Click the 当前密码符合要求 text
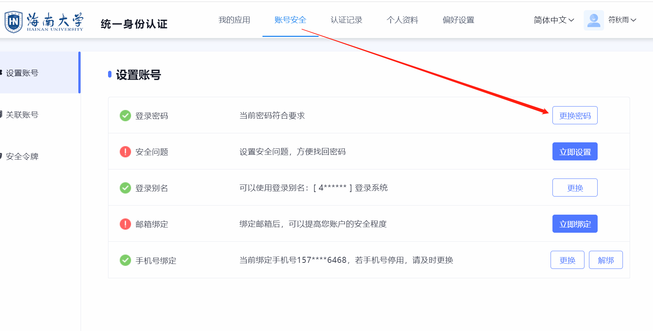 (272, 116)
